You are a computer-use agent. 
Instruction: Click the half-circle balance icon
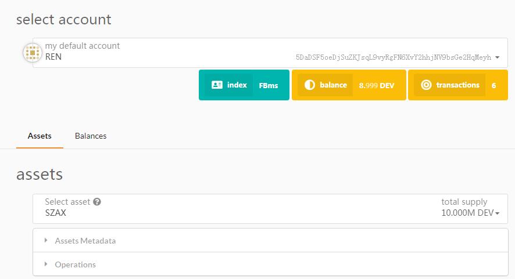[x=309, y=85]
